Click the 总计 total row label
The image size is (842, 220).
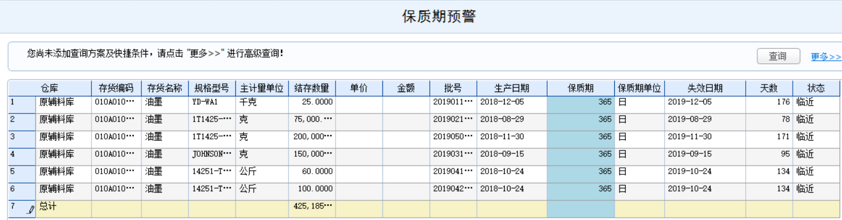coord(48,206)
